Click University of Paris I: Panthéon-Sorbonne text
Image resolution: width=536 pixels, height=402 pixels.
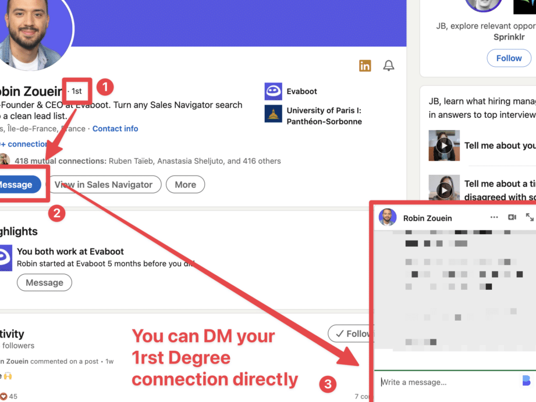pos(324,116)
